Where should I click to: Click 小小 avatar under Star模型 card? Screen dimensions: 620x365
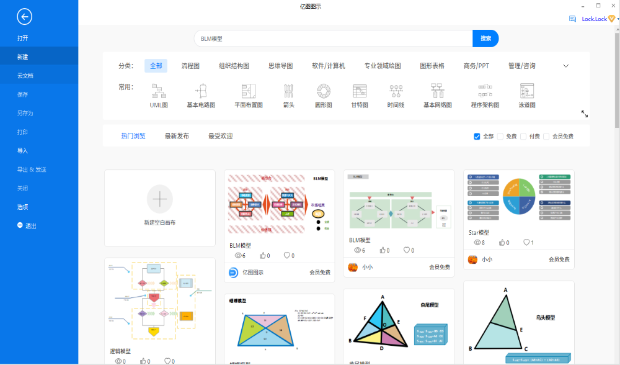(x=472, y=259)
